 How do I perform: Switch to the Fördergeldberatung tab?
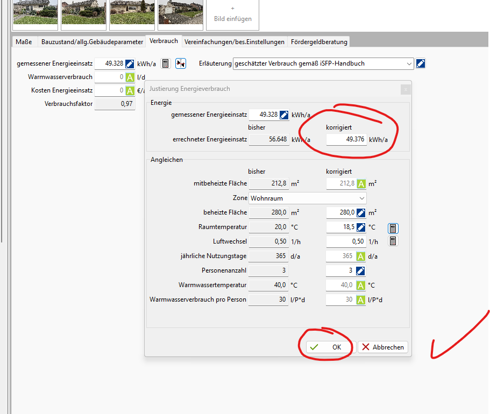tap(319, 42)
